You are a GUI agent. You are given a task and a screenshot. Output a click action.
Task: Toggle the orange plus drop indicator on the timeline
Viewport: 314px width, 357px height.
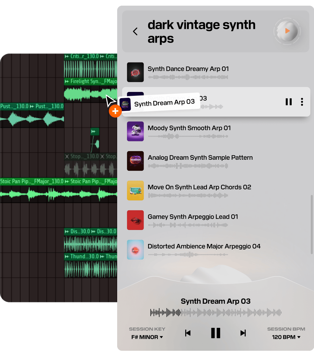coord(115,111)
